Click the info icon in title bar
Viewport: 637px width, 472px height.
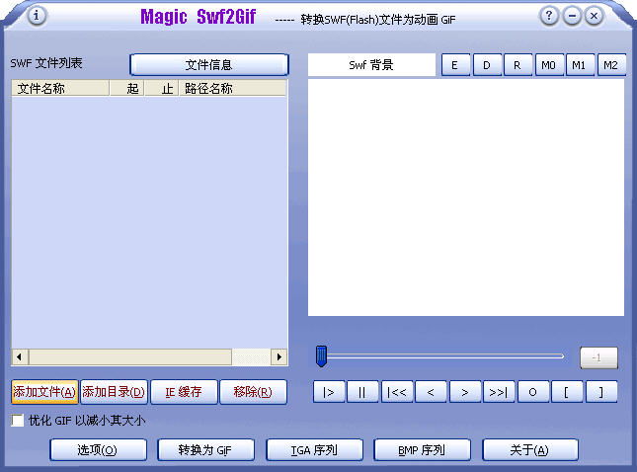[37, 16]
